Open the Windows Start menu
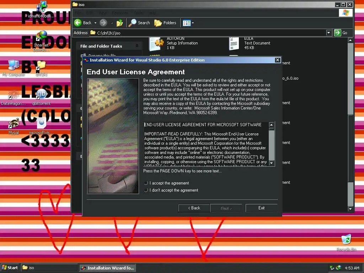This screenshot has height=273, width=364. (x=10, y=268)
